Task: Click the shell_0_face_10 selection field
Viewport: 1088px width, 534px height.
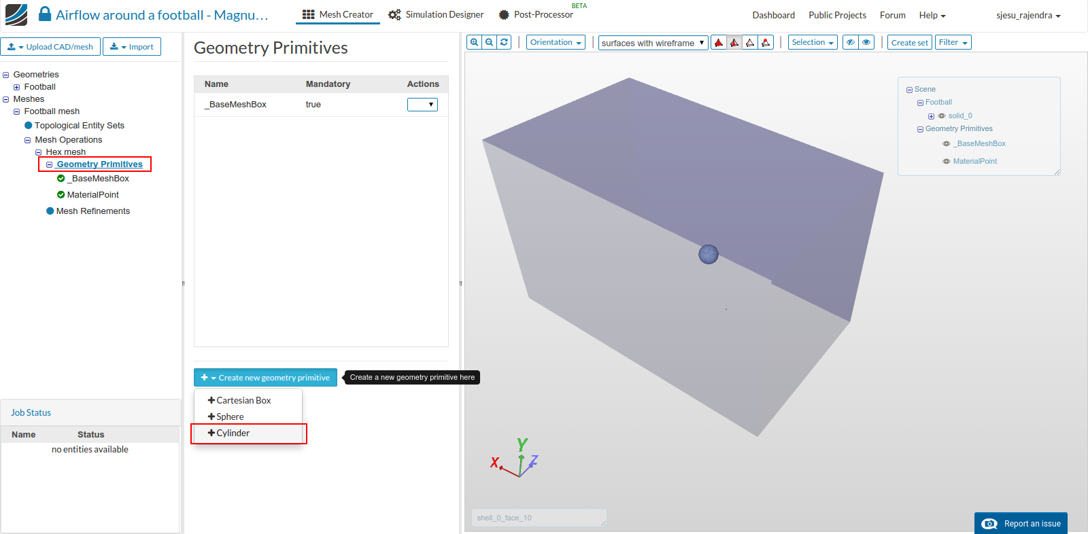Action: (x=539, y=518)
